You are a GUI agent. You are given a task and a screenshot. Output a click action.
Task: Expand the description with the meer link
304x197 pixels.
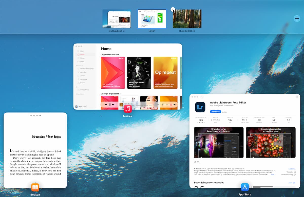(273, 175)
